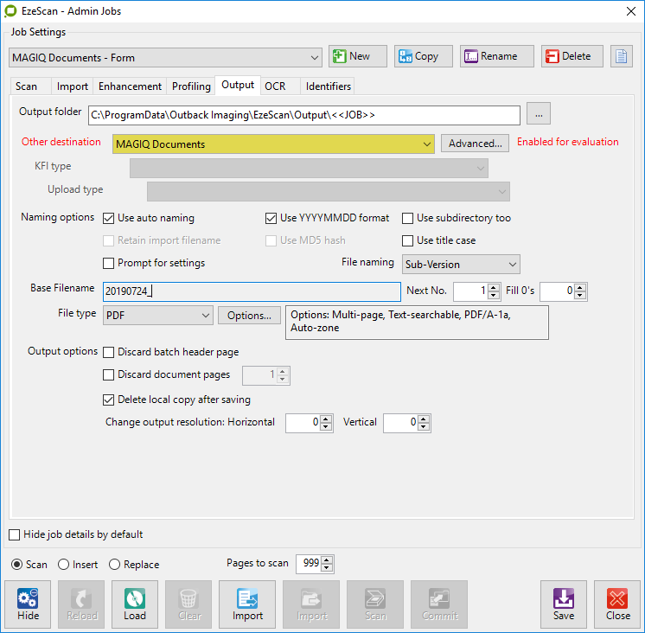
Task: Rename the selected job
Action: 490,56
